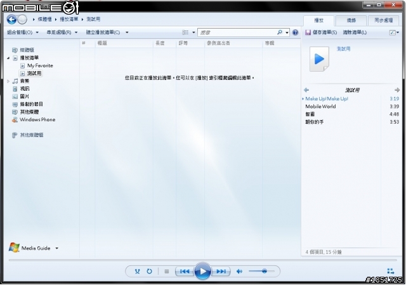This screenshot has height=285, width=406.
Task: Stop playback with the stop button
Action: click(x=166, y=271)
